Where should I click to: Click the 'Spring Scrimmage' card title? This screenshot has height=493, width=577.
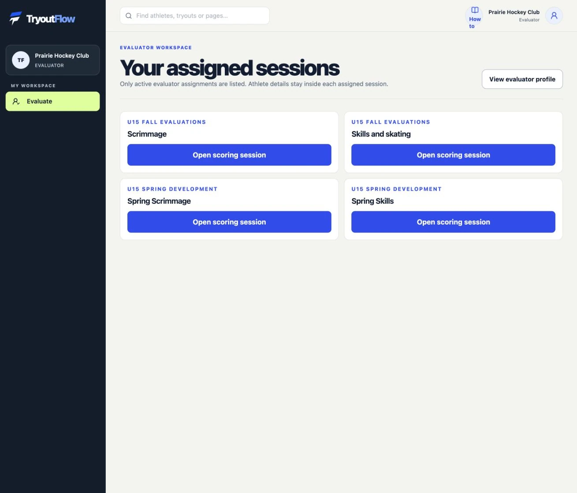coord(159,201)
